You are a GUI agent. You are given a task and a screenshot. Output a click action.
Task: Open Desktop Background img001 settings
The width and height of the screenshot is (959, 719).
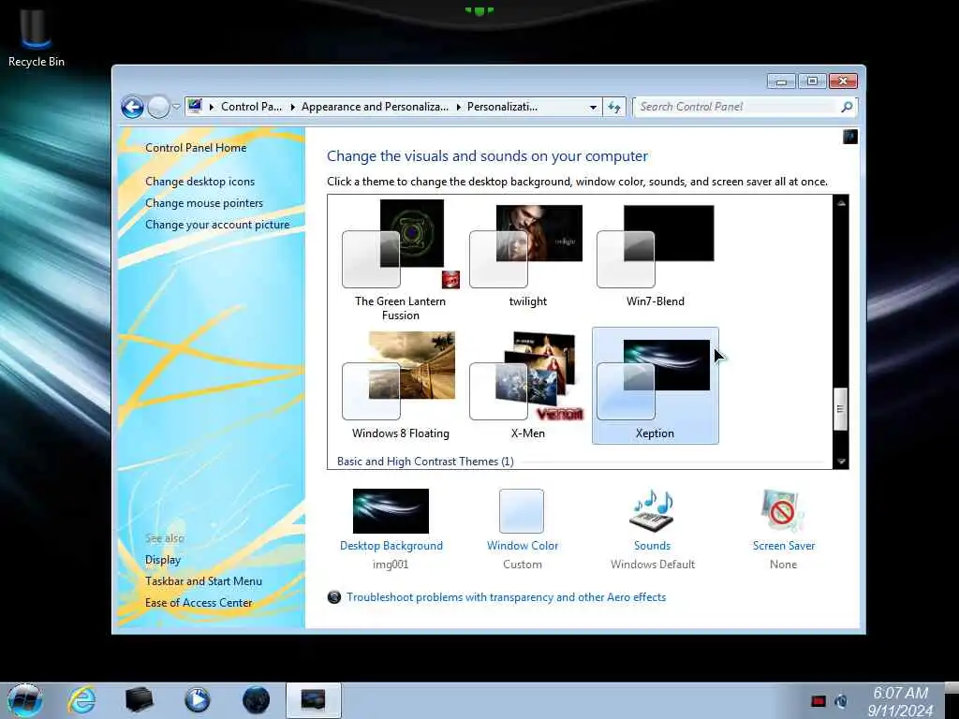click(391, 529)
